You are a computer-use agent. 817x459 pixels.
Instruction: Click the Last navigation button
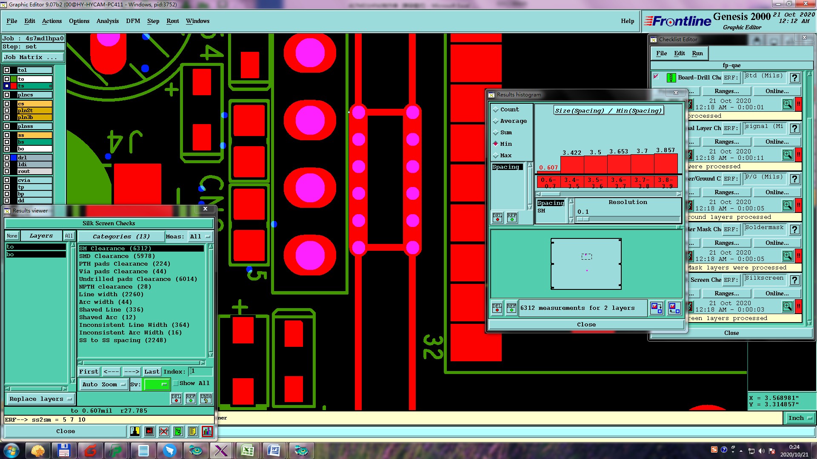pyautogui.click(x=151, y=372)
